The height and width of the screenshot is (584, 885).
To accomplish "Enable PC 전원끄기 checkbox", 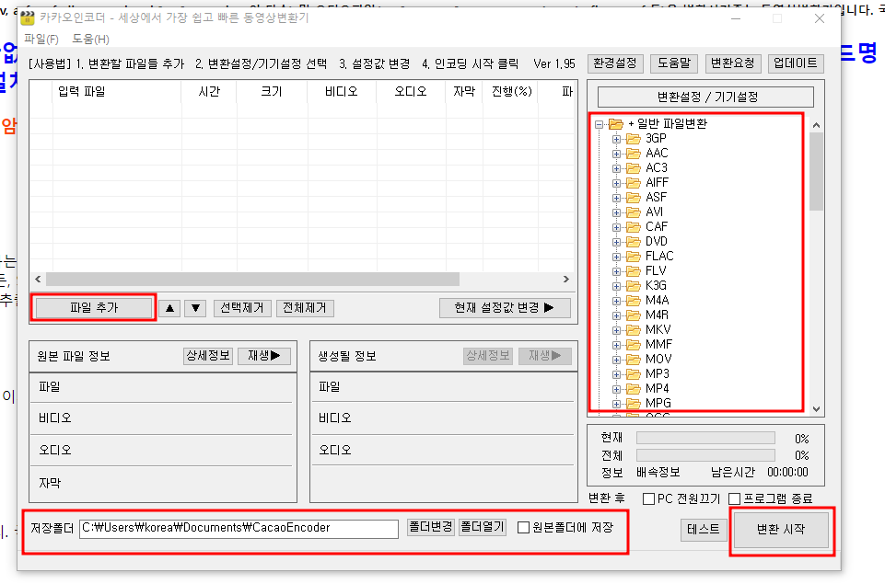I will (x=649, y=498).
